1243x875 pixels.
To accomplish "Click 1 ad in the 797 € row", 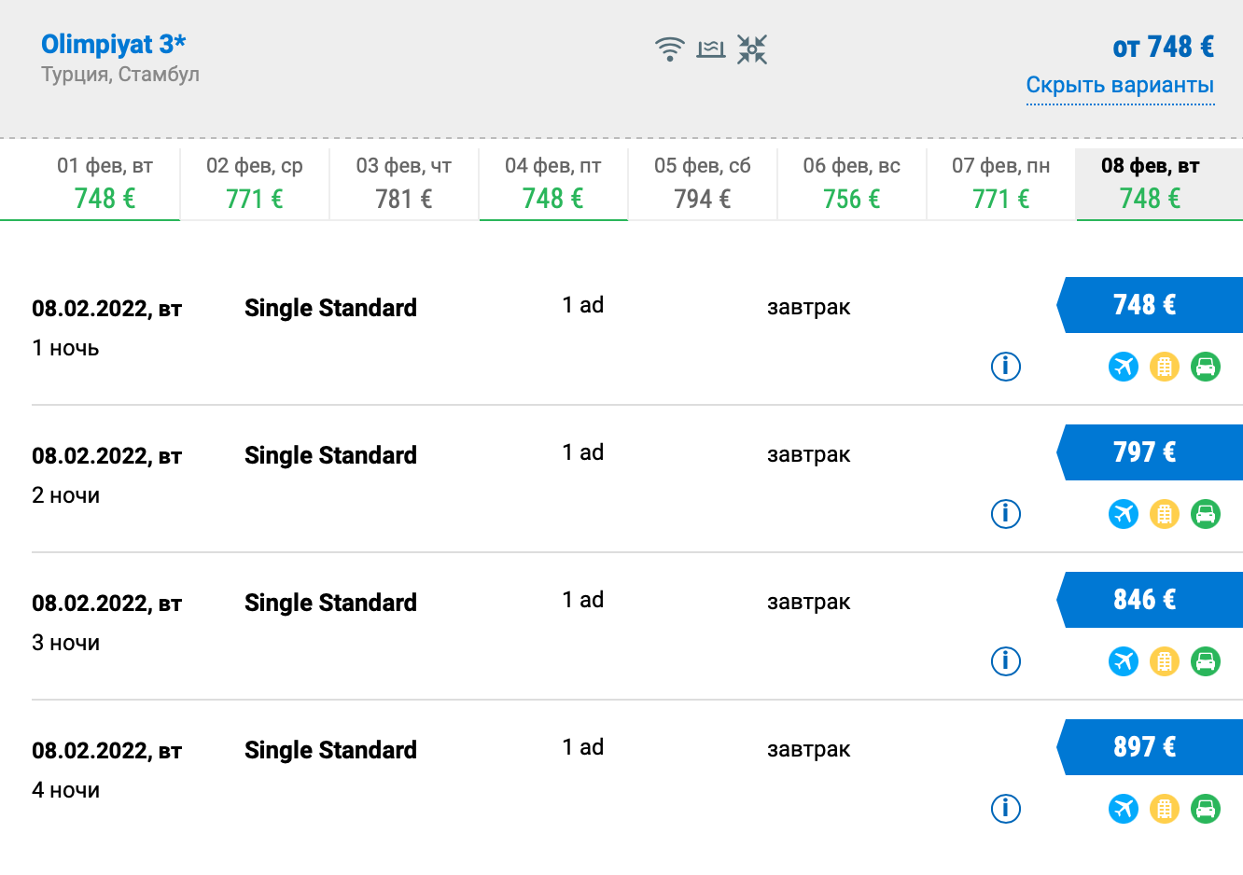I will tap(583, 452).
